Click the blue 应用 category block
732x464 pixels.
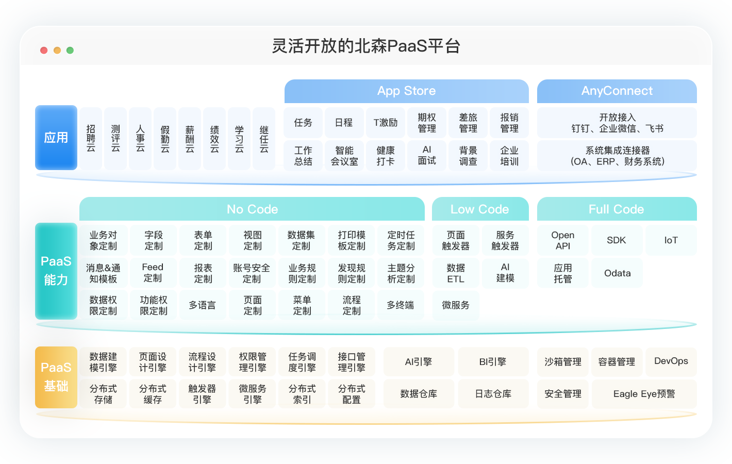click(56, 138)
